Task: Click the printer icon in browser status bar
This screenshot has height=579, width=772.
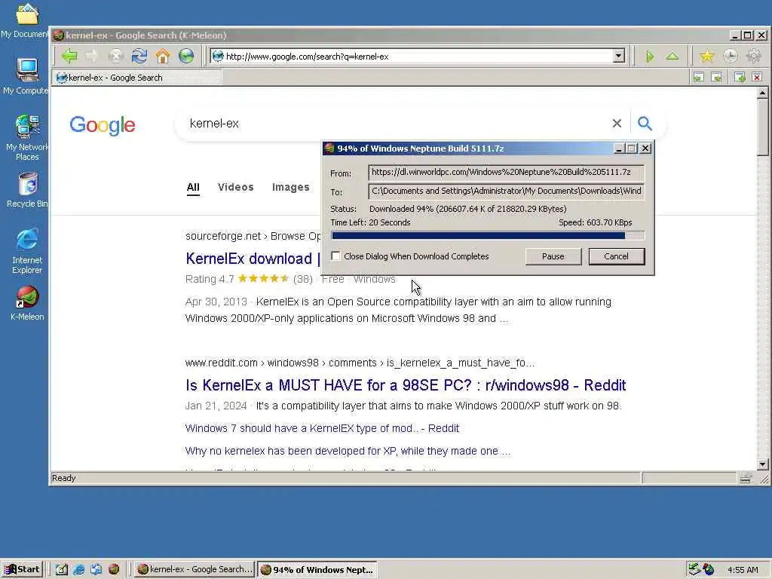Action: click(x=746, y=477)
